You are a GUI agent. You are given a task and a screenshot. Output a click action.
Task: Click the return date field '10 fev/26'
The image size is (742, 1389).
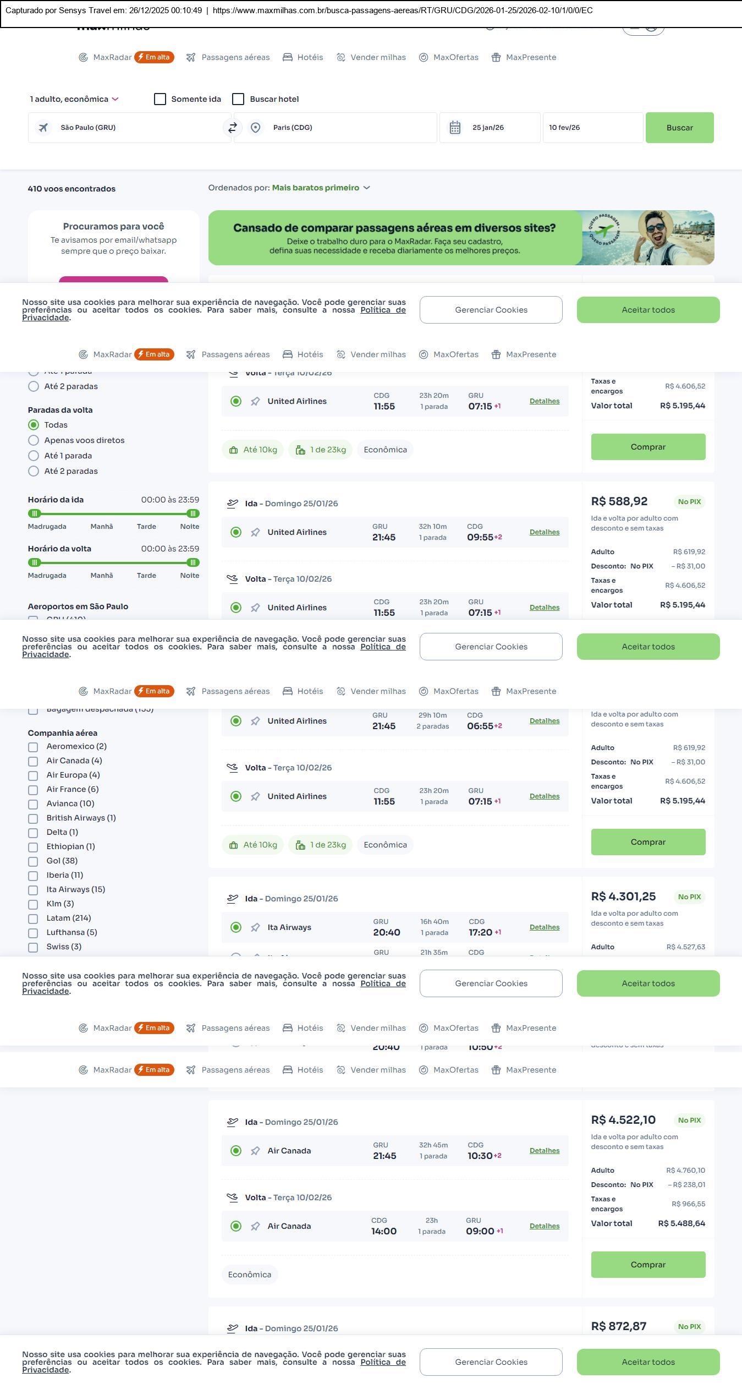[592, 128]
